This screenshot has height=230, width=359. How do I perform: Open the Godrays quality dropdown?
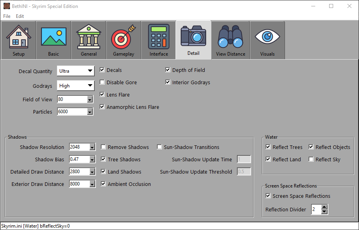[x=76, y=86]
